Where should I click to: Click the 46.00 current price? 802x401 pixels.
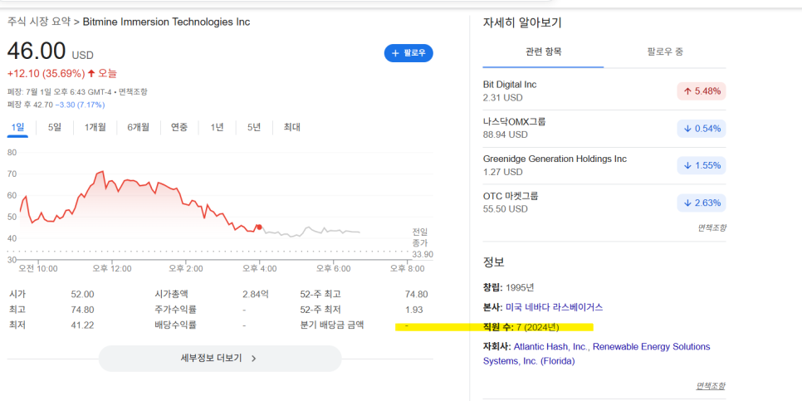pos(37,51)
